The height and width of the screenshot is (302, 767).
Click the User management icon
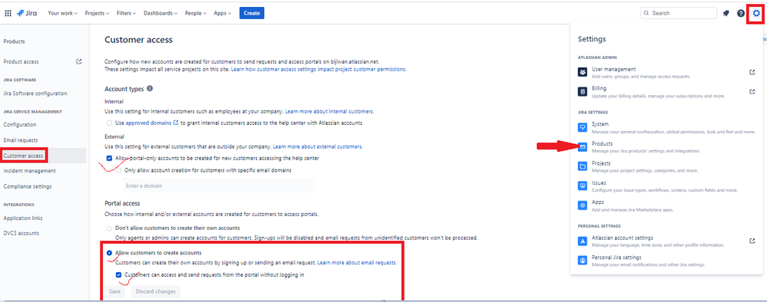point(583,72)
